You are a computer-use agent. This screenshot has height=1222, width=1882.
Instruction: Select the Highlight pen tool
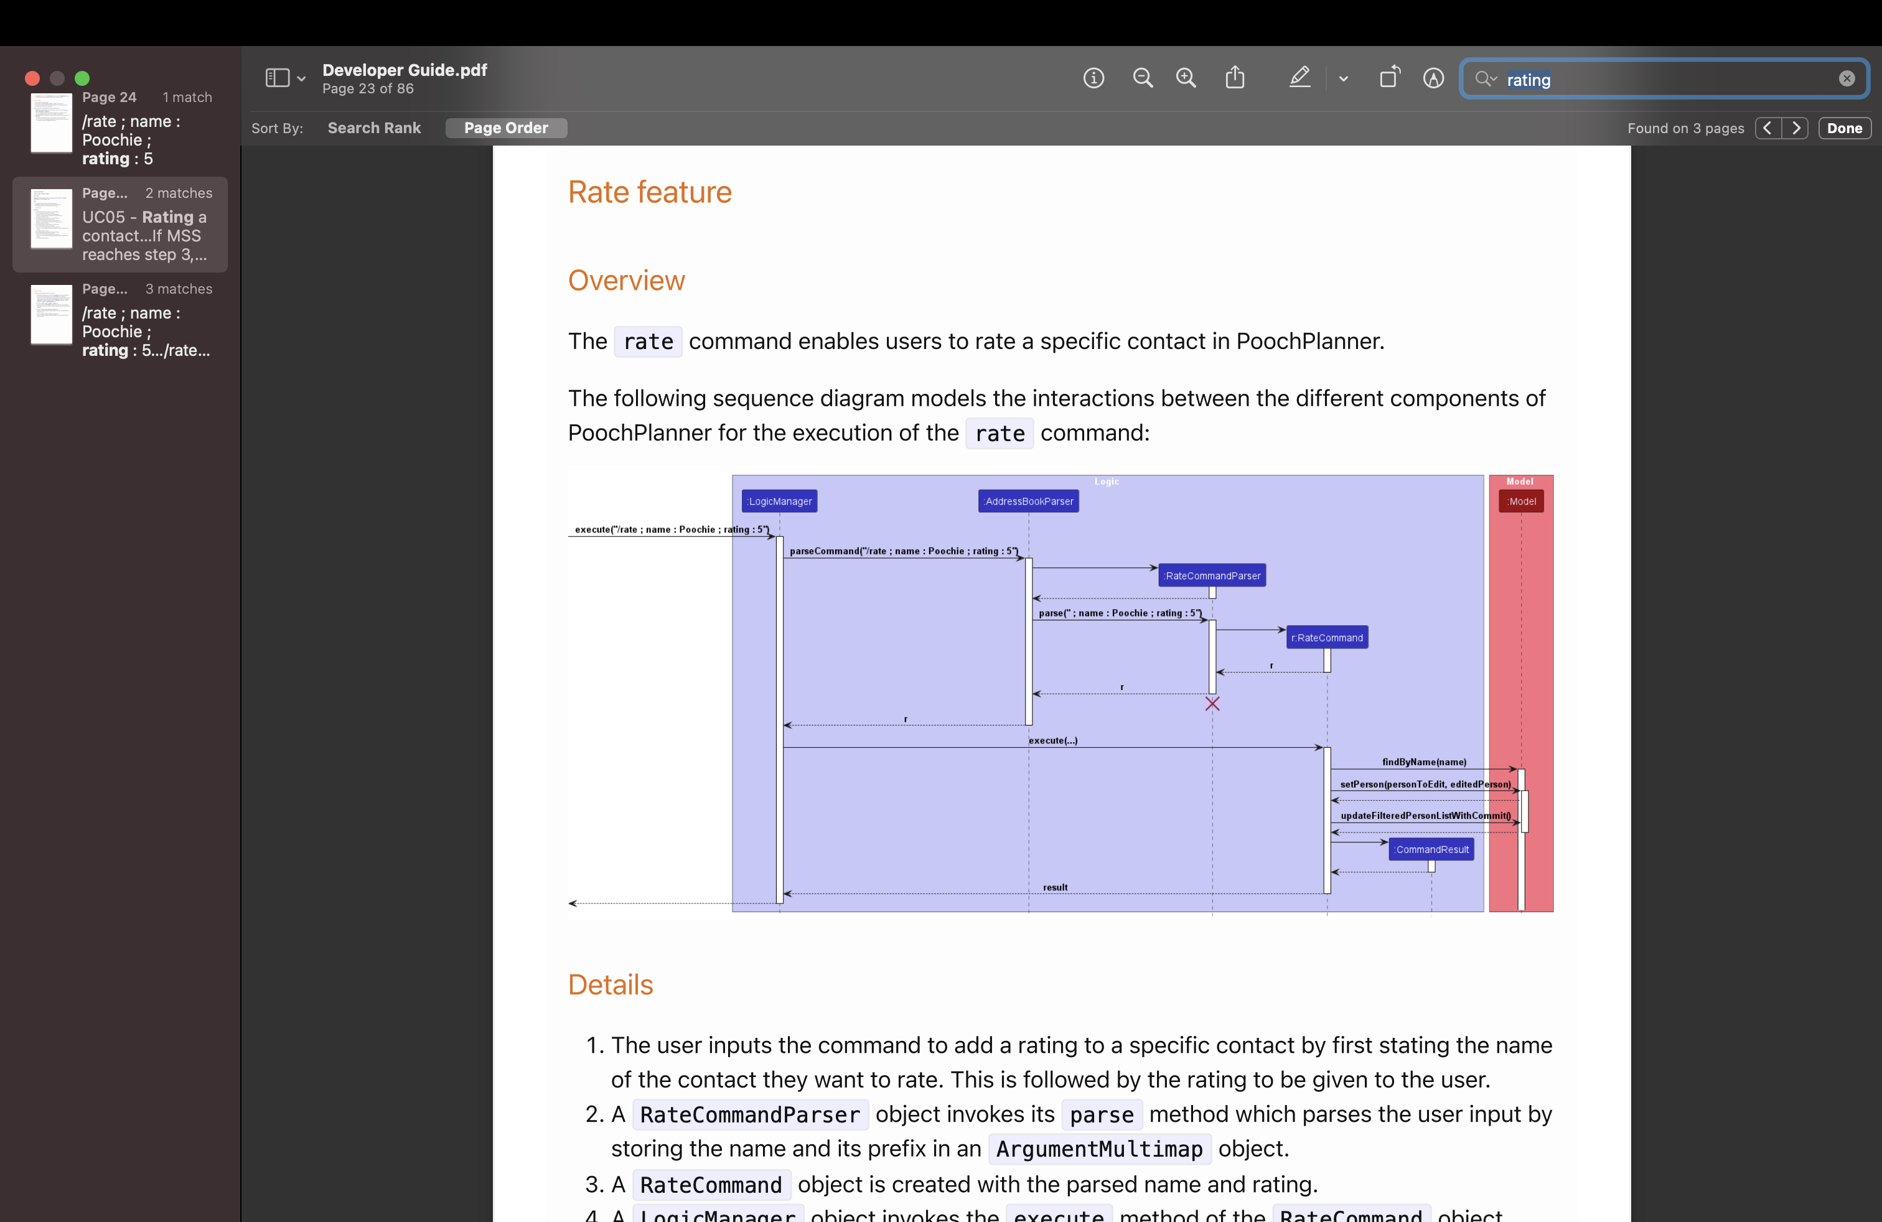1299,78
